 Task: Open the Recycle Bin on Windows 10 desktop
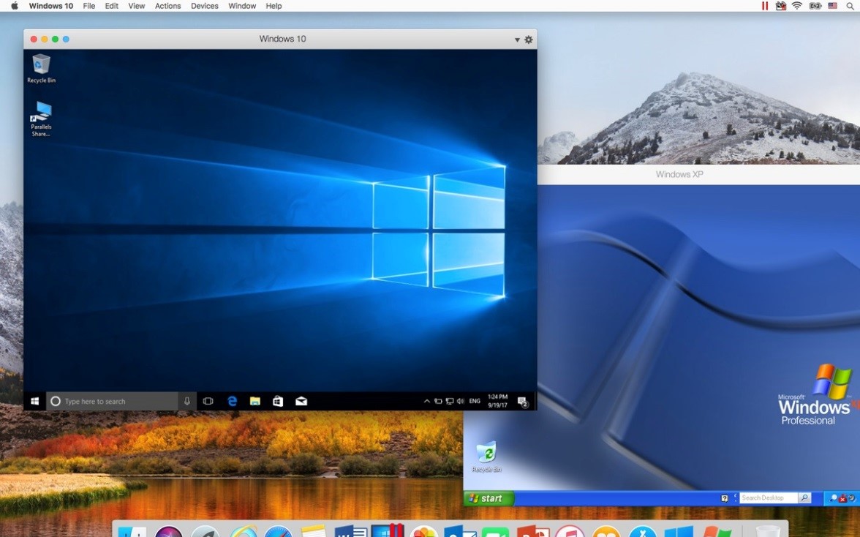click(41, 68)
